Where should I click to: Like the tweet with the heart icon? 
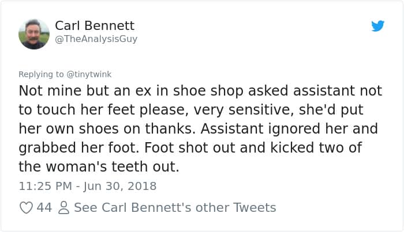click(26, 207)
